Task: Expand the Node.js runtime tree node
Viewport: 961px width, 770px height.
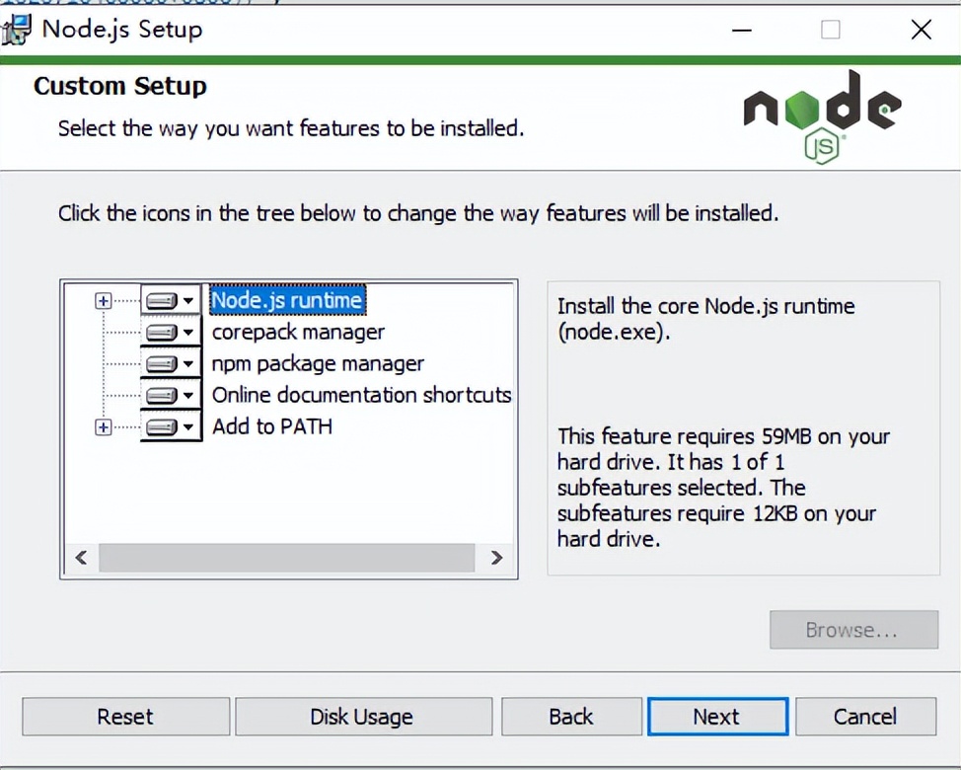Action: tap(103, 301)
